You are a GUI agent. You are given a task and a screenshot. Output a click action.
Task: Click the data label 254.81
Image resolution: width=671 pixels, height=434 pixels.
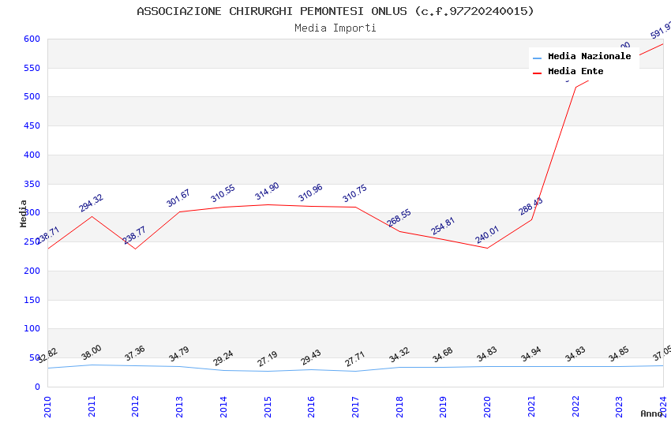tap(443, 226)
